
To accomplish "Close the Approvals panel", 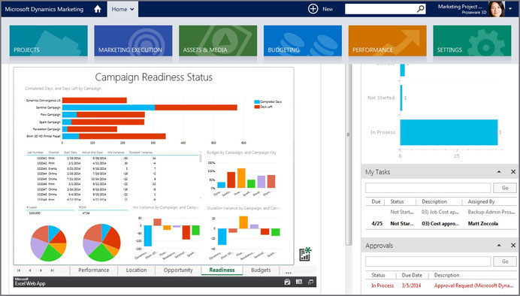I will (513, 245).
